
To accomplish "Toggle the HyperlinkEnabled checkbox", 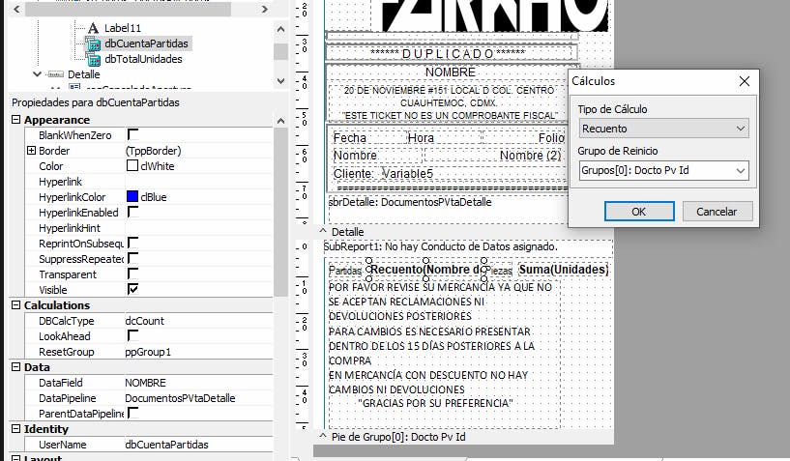I will 132,212.
